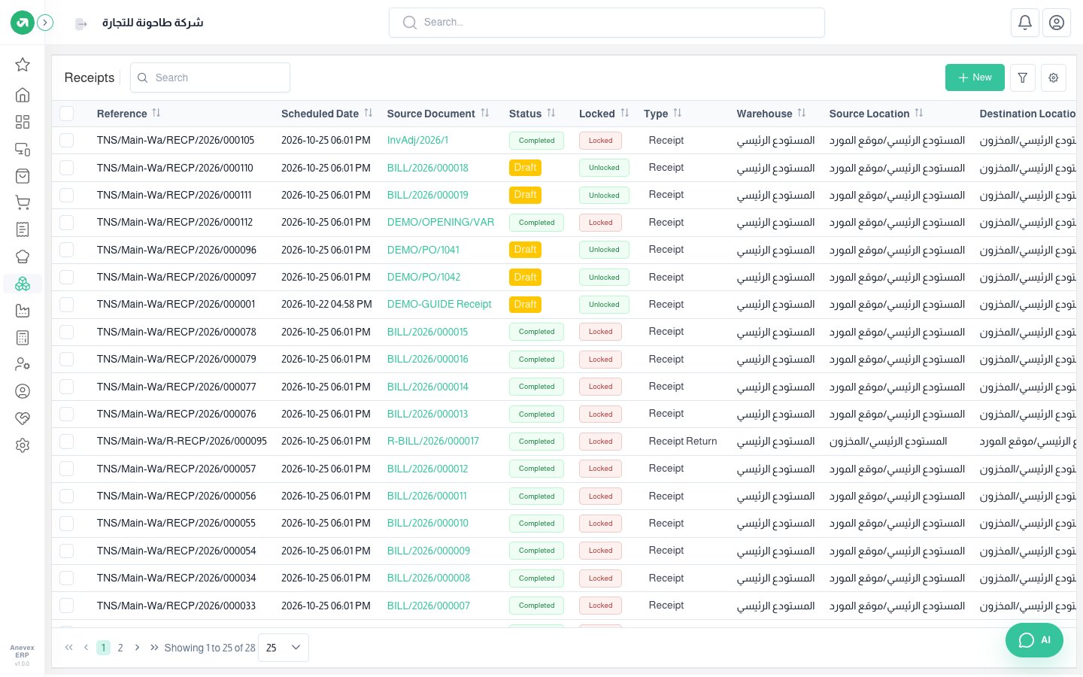
Task: Click the global Search field at top
Action: pyautogui.click(x=607, y=23)
